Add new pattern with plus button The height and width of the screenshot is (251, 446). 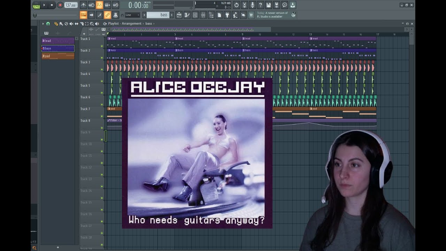(172, 15)
